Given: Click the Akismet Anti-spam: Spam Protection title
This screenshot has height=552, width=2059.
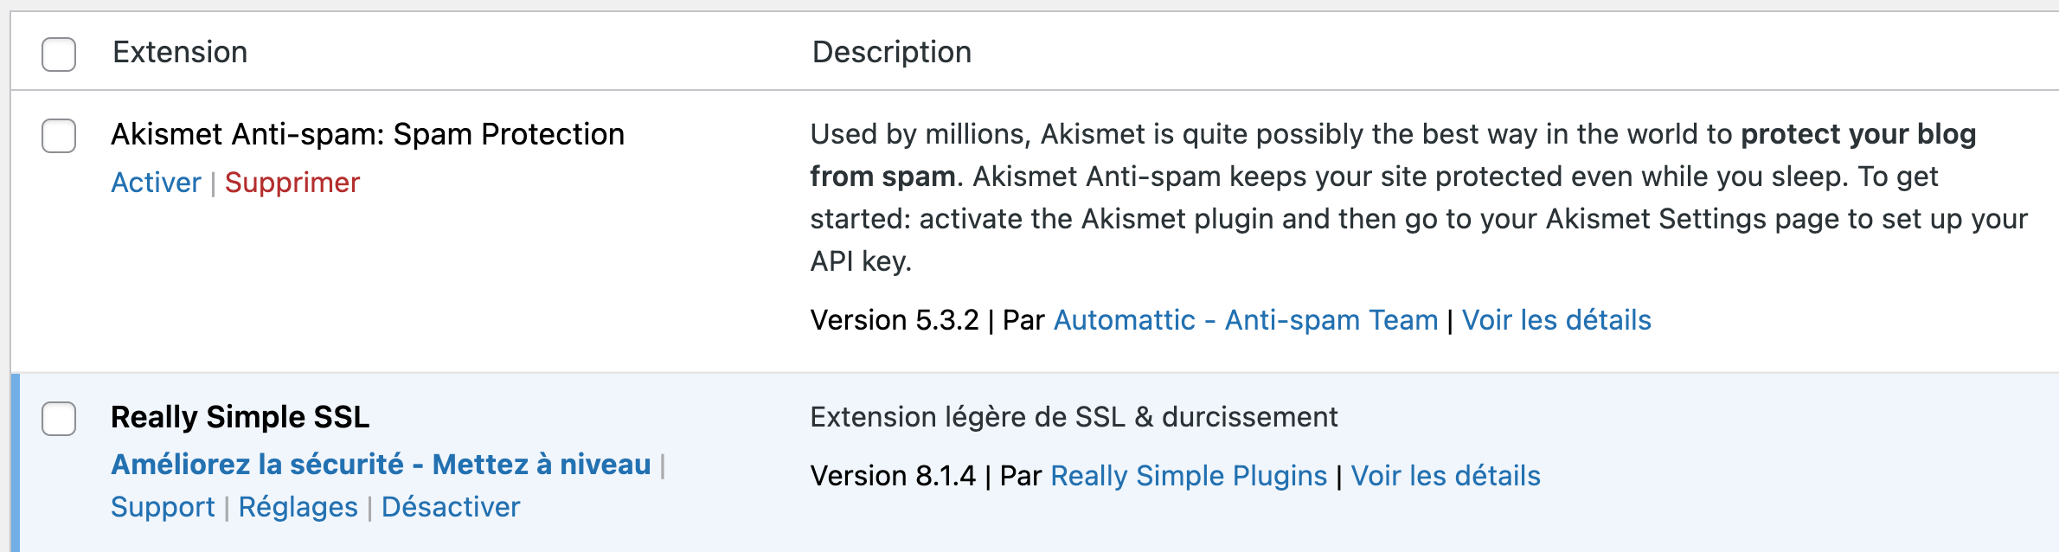Looking at the screenshot, I should (368, 134).
